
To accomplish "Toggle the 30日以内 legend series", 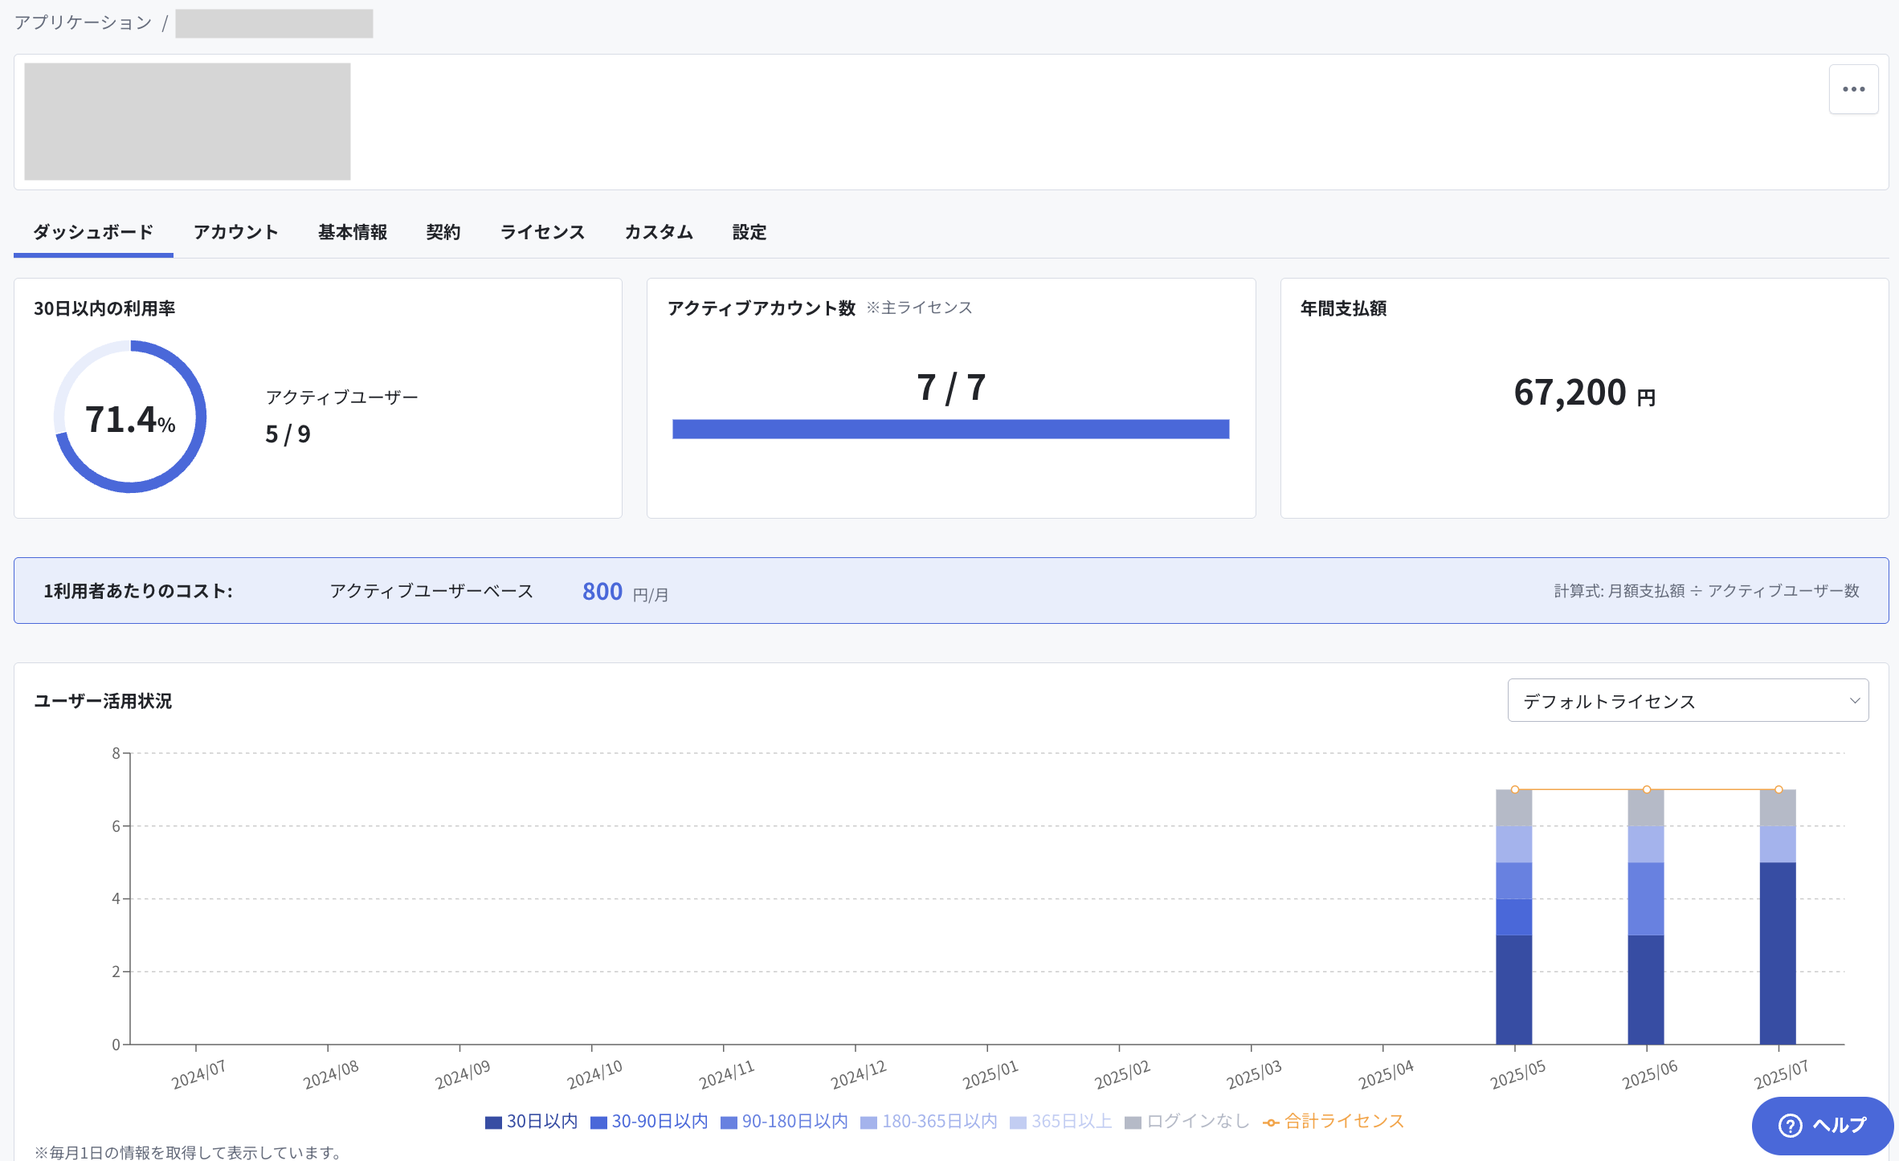I will tap(531, 1122).
